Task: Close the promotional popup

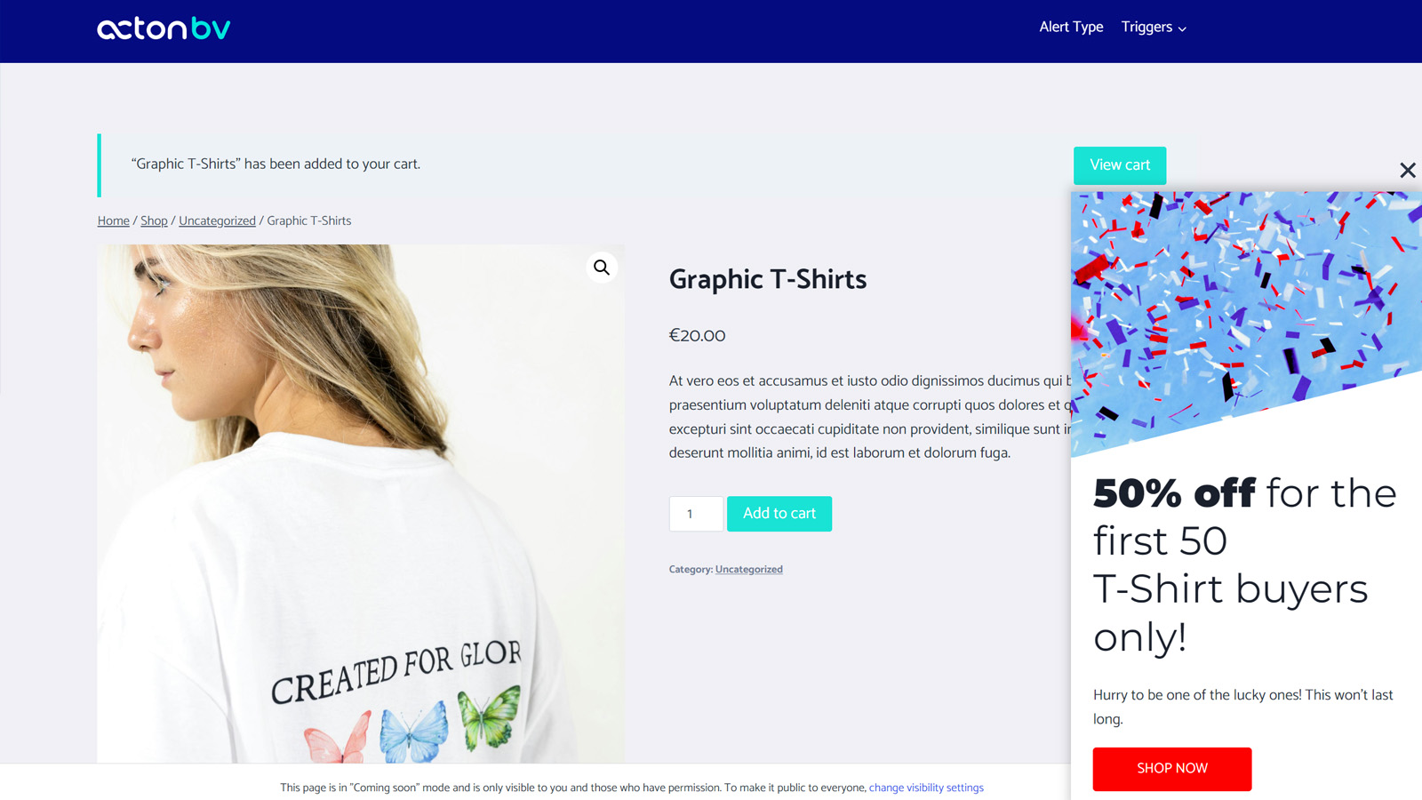Action: [1407, 170]
